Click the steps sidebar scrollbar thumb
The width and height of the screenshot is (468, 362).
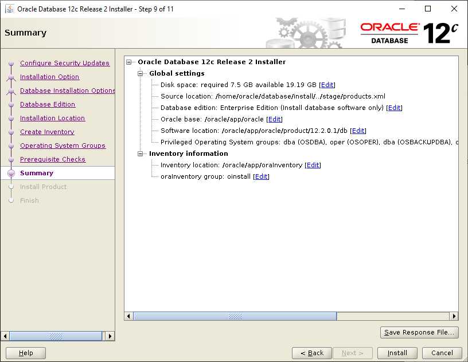(56, 336)
